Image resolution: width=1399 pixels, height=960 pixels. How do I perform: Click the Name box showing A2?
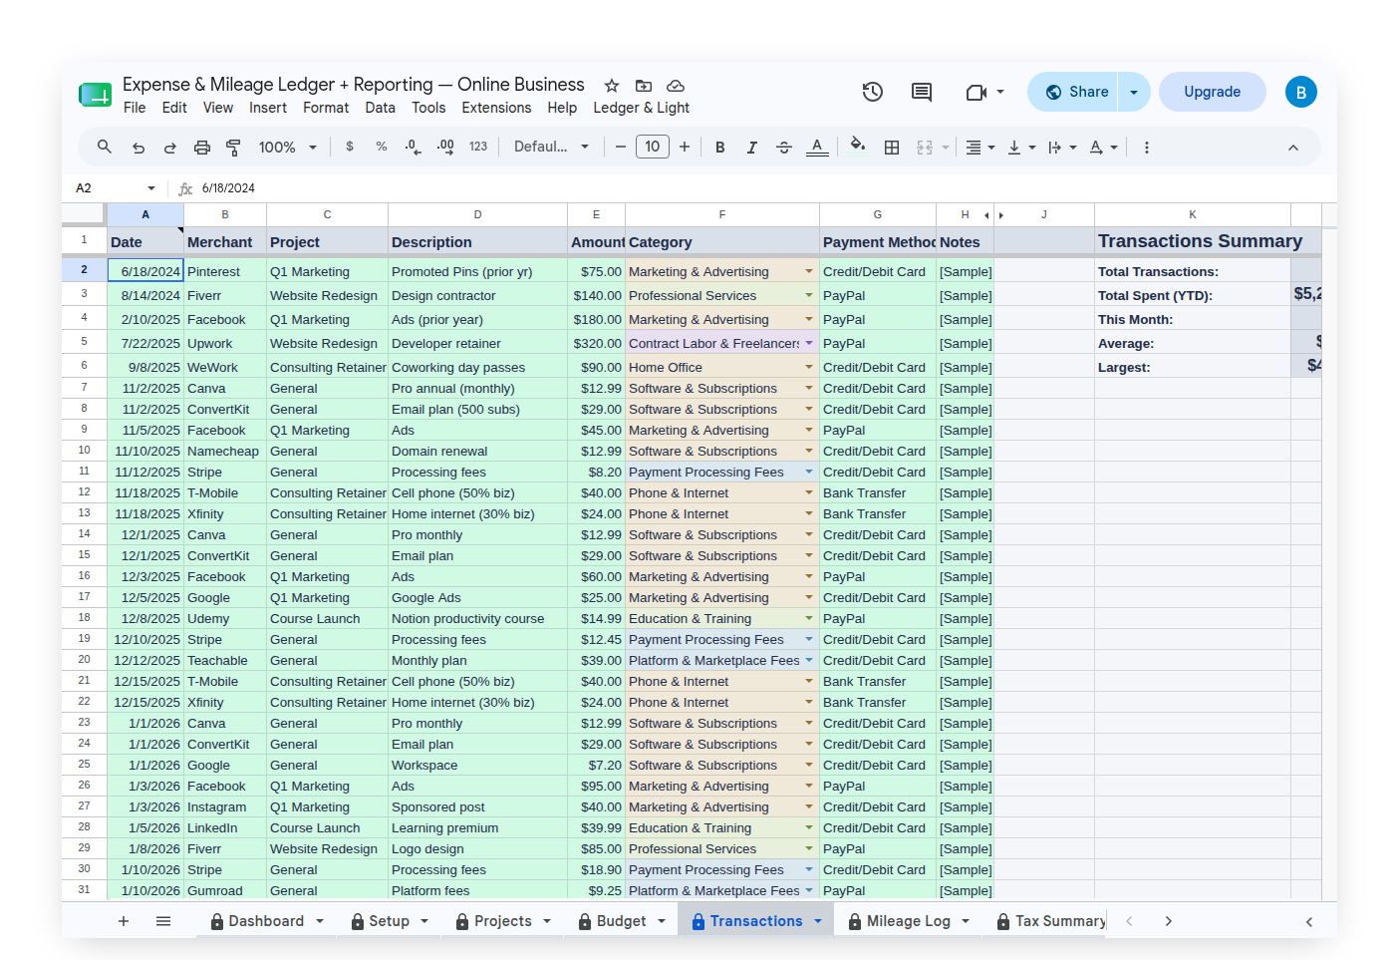115,188
